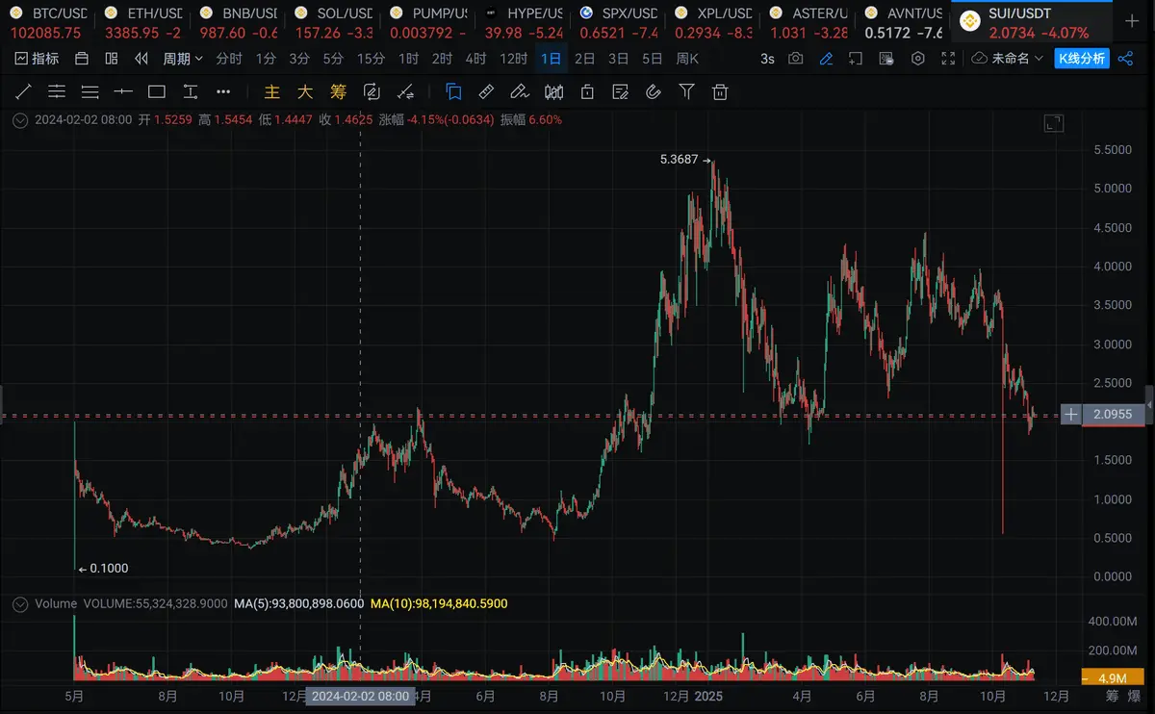Click the K线分析 button
This screenshot has height=714, width=1155.
[1082, 59]
